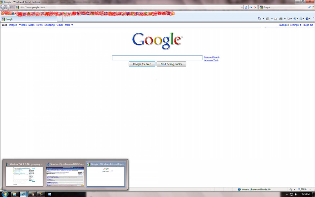315x197 pixels.
Task: Open a new blank tab
Action: 60,19
